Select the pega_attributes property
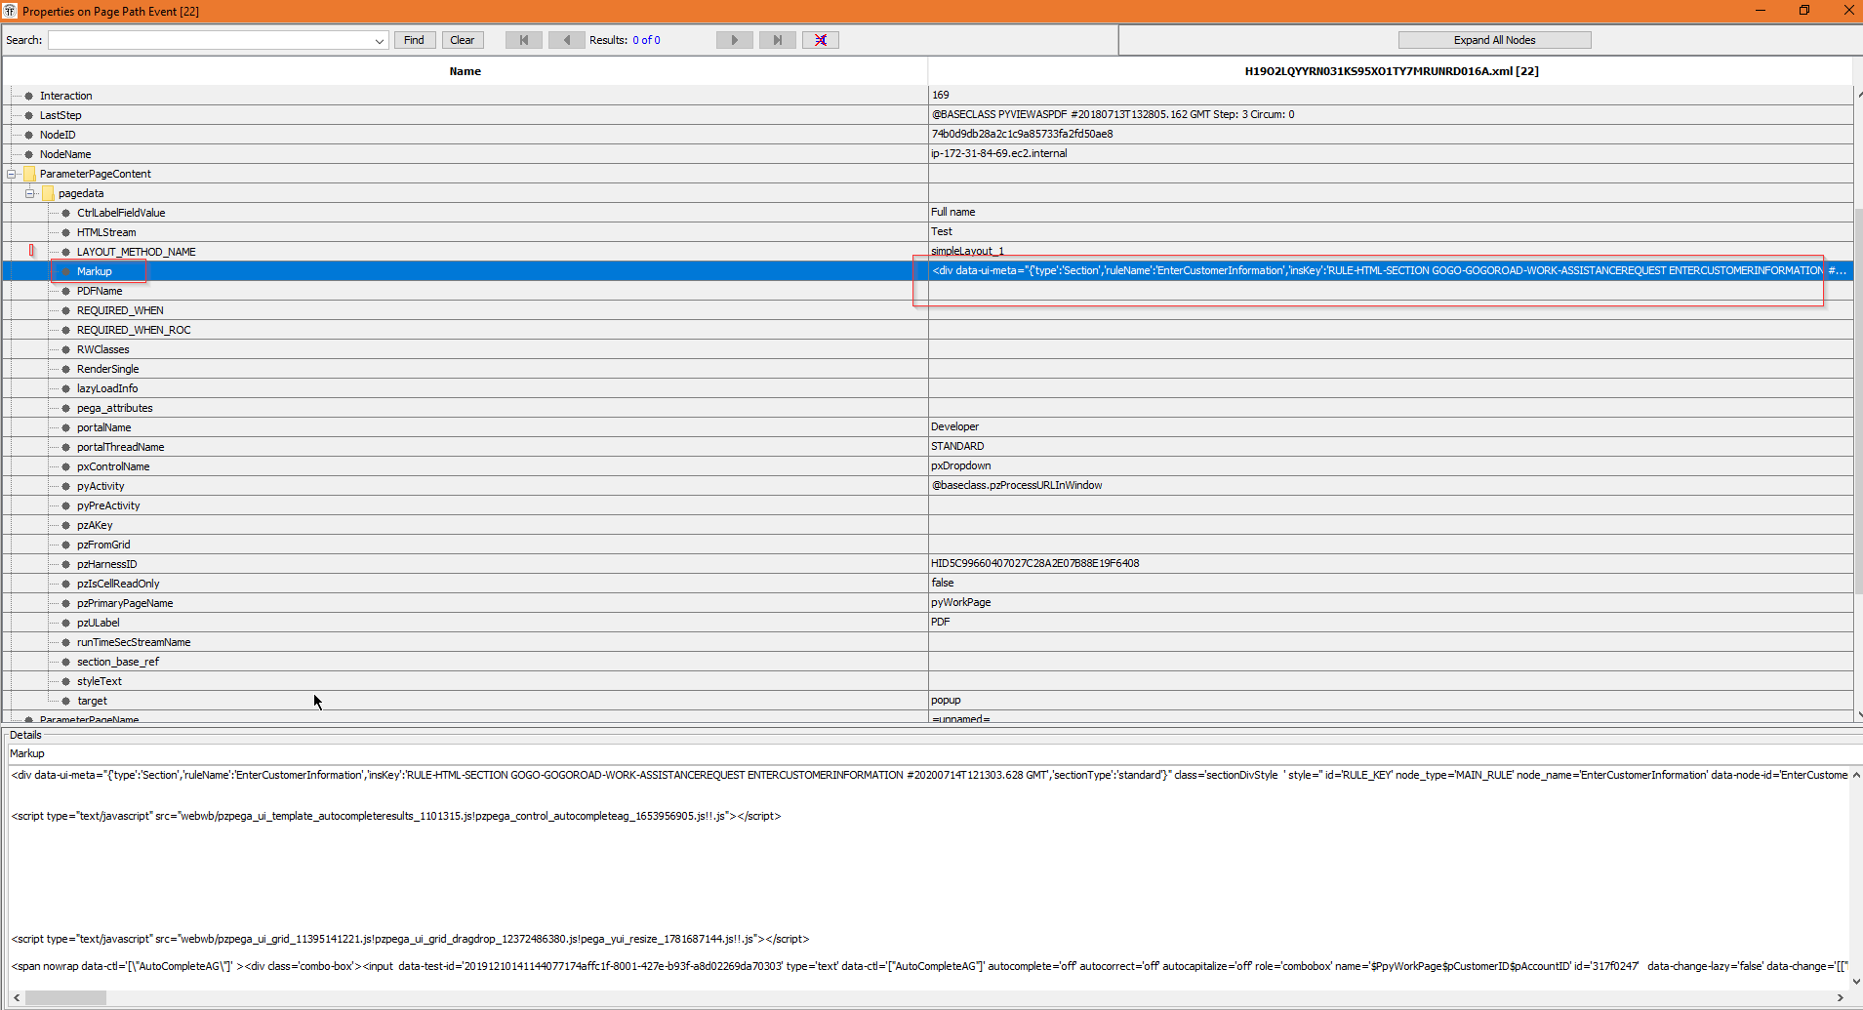Screen dimensions: 1863x1010 click(114, 408)
